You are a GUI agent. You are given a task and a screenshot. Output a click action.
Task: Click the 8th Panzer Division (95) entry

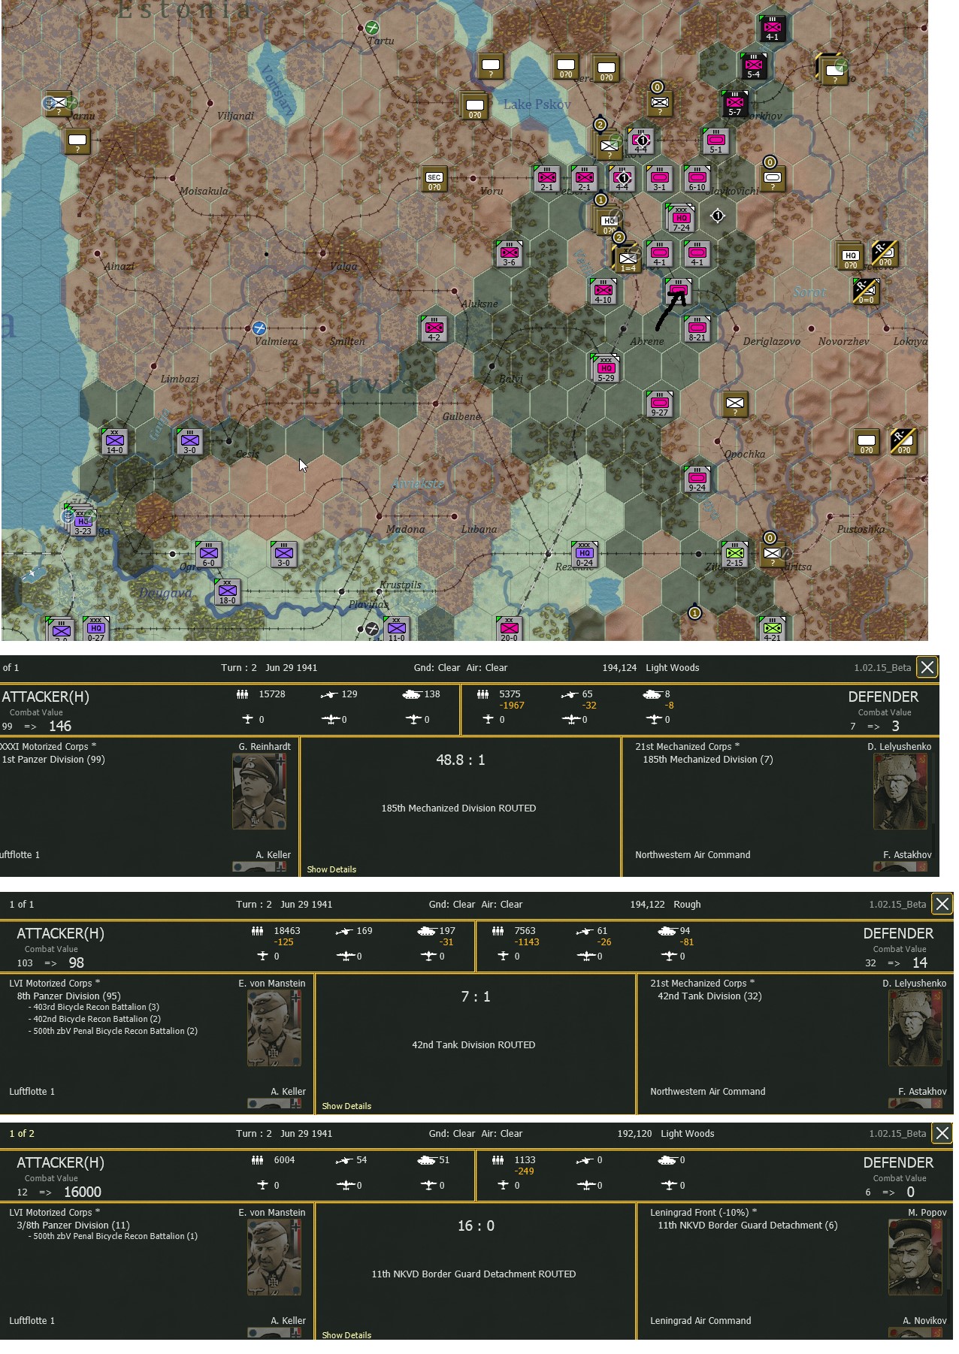(x=69, y=996)
